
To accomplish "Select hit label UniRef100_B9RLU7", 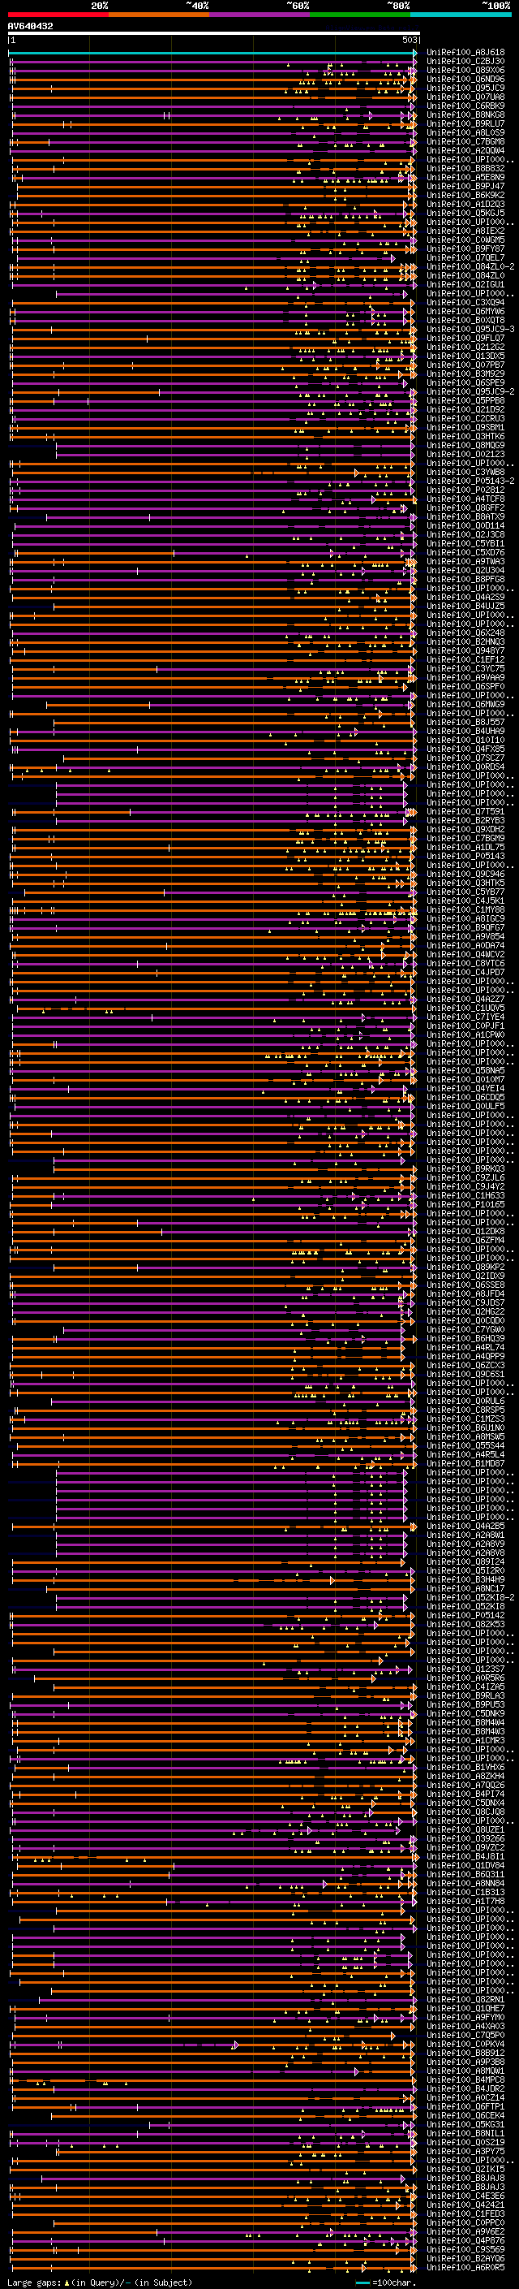I will (x=465, y=123).
